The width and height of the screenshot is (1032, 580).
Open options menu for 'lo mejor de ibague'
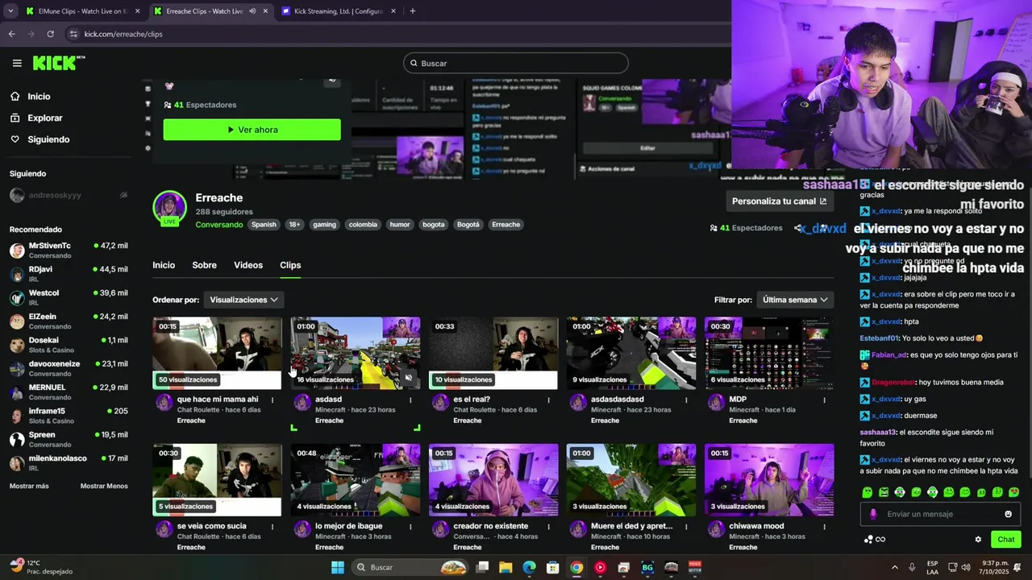410,526
